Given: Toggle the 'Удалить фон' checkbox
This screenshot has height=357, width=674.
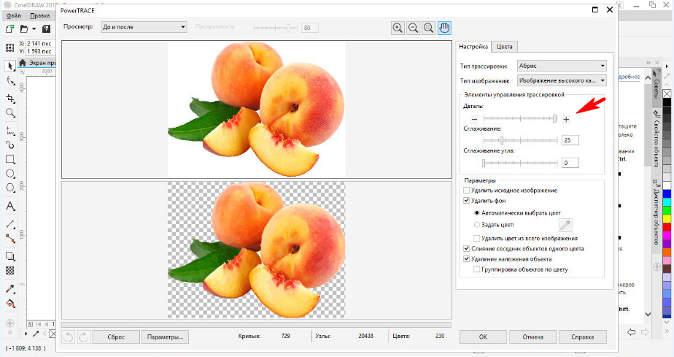Looking at the screenshot, I should (468, 200).
